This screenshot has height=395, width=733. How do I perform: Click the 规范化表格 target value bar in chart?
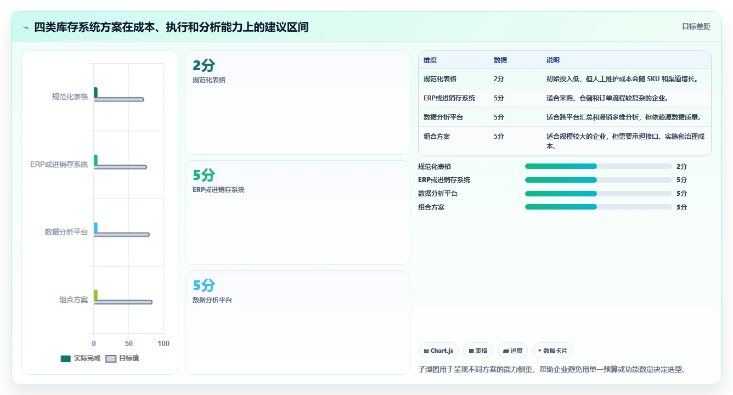119,99
